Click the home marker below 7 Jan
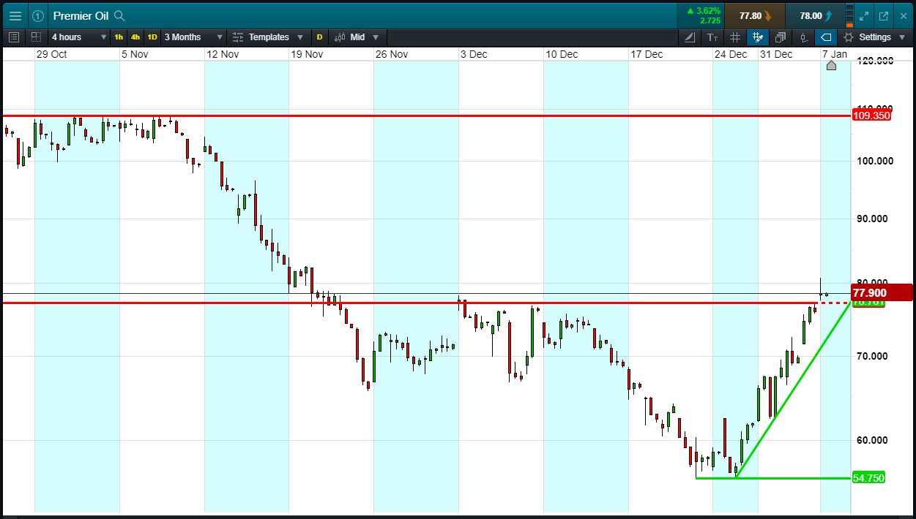The image size is (916, 519). point(831,65)
